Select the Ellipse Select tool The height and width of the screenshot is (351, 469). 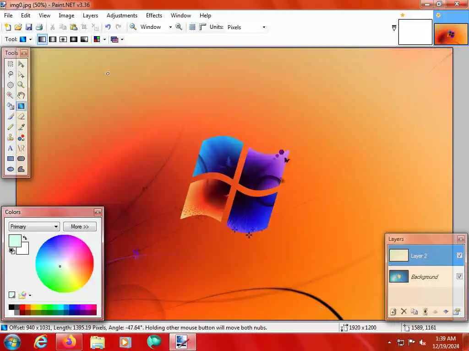(11, 85)
